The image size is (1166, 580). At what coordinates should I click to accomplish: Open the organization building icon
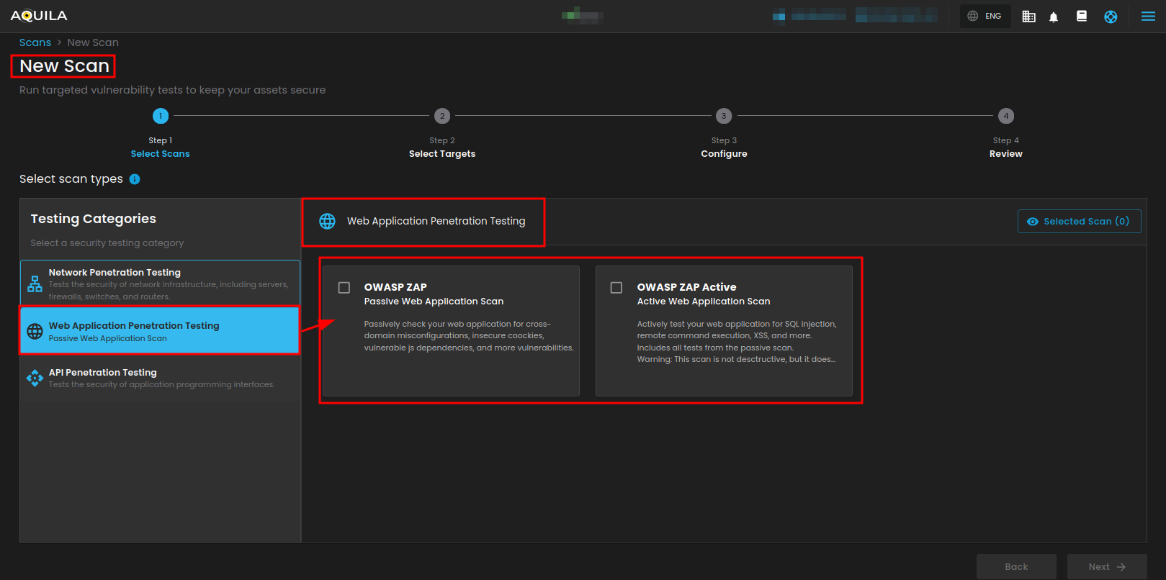(1028, 17)
